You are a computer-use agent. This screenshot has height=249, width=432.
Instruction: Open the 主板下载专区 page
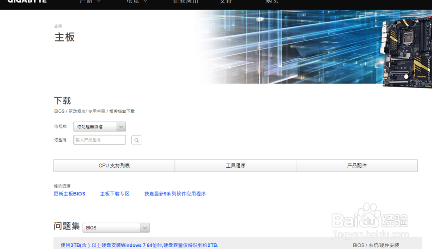tap(114, 194)
